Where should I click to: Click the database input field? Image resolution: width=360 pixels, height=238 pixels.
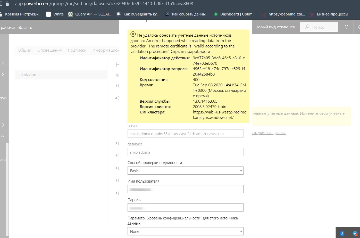coord(186,152)
